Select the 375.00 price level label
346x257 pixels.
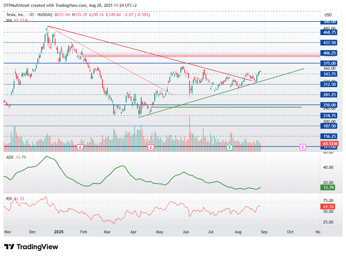pyautogui.click(x=329, y=63)
